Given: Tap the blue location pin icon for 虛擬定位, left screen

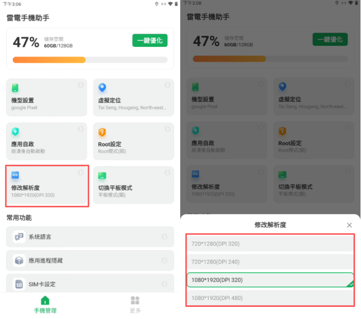Looking at the screenshot, I should pyautogui.click(x=102, y=88).
